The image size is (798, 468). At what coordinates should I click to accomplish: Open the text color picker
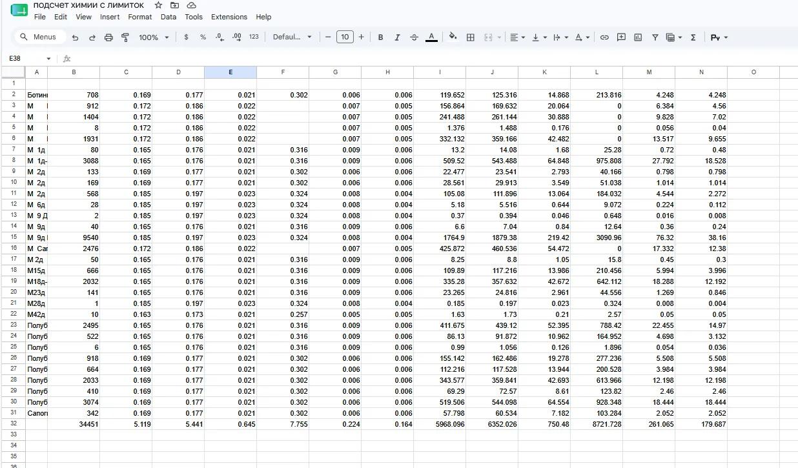pyautogui.click(x=431, y=37)
